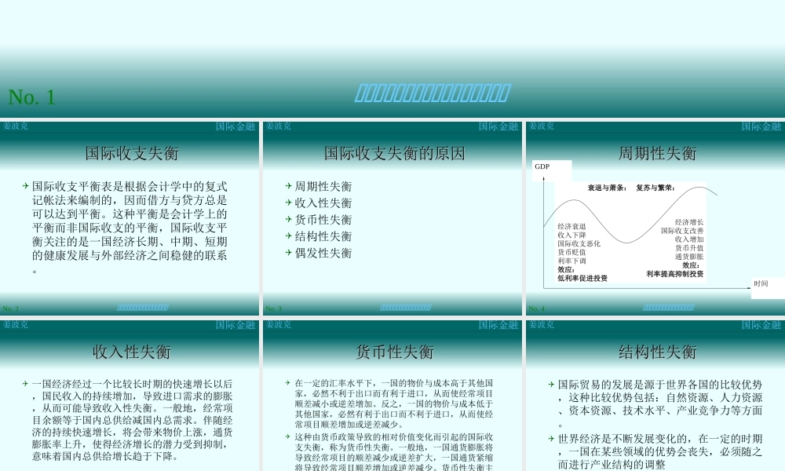Click the GDP axis label on the cycle chart
The height and width of the screenshot is (471, 785).
542,166
